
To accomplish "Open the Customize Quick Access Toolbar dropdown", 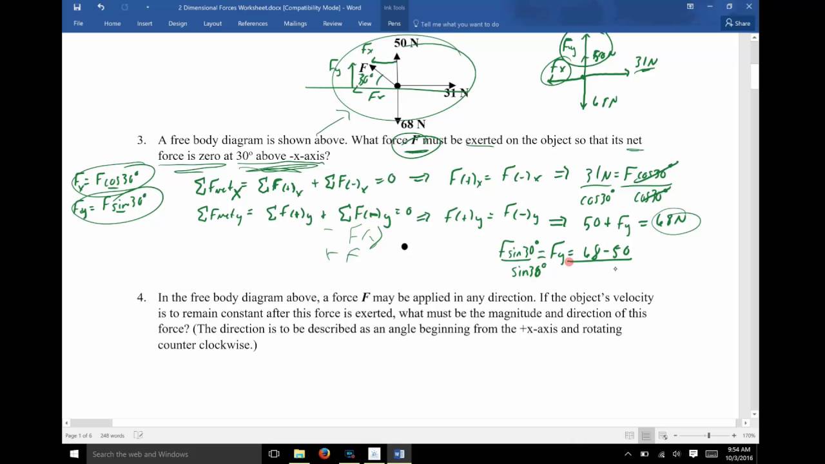I will coord(148,7).
